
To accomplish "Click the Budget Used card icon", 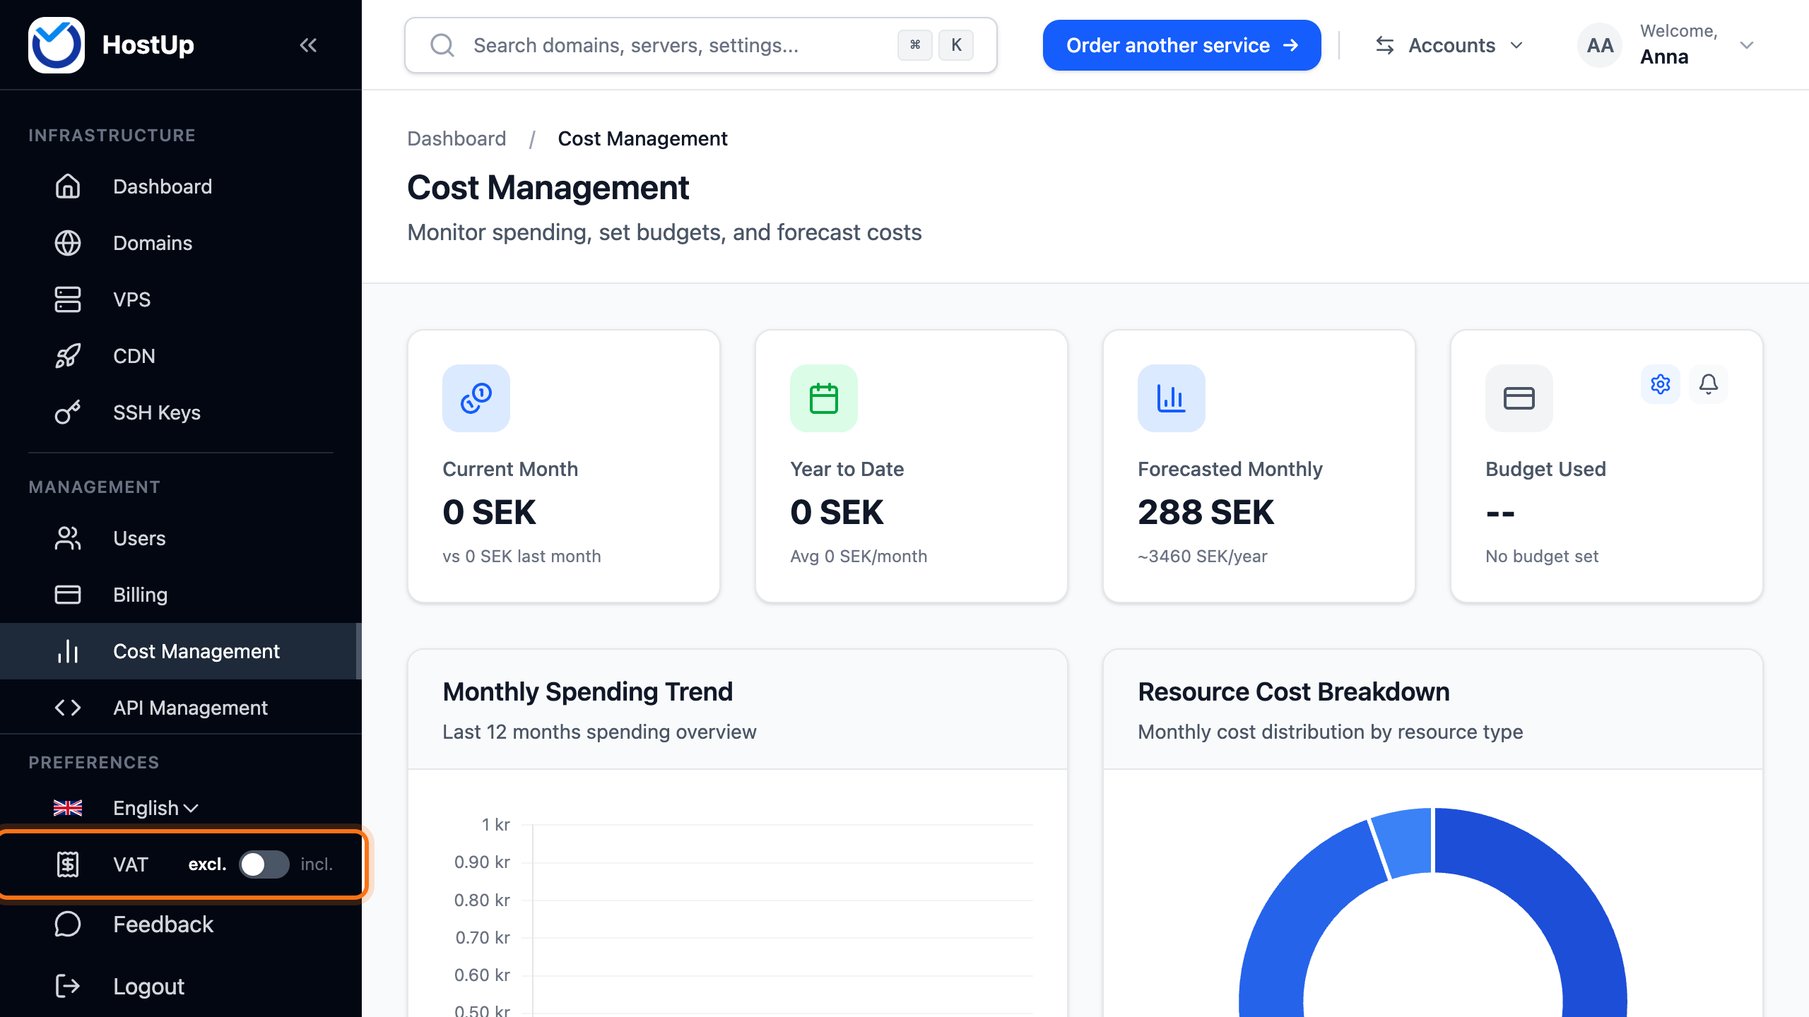I will (x=1519, y=398).
